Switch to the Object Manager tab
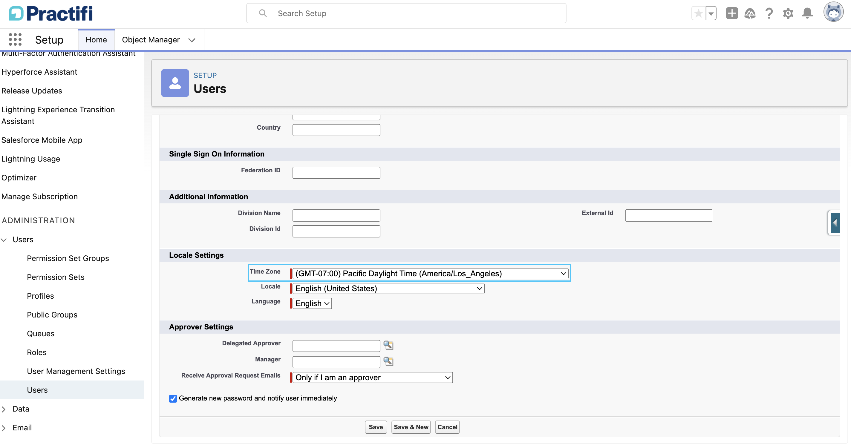Screen dimensions: 851x448 click(x=151, y=40)
